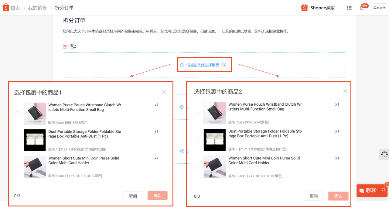Open the notifications bell showing 99+
This screenshot has width=389, height=211.
click(361, 8)
